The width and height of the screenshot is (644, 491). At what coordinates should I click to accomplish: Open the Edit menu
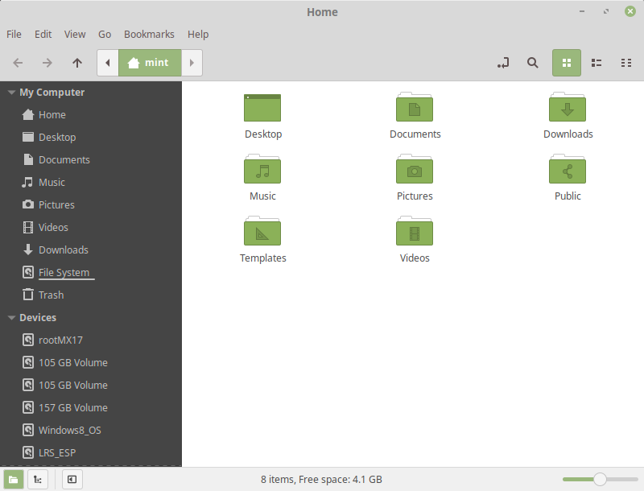(43, 34)
